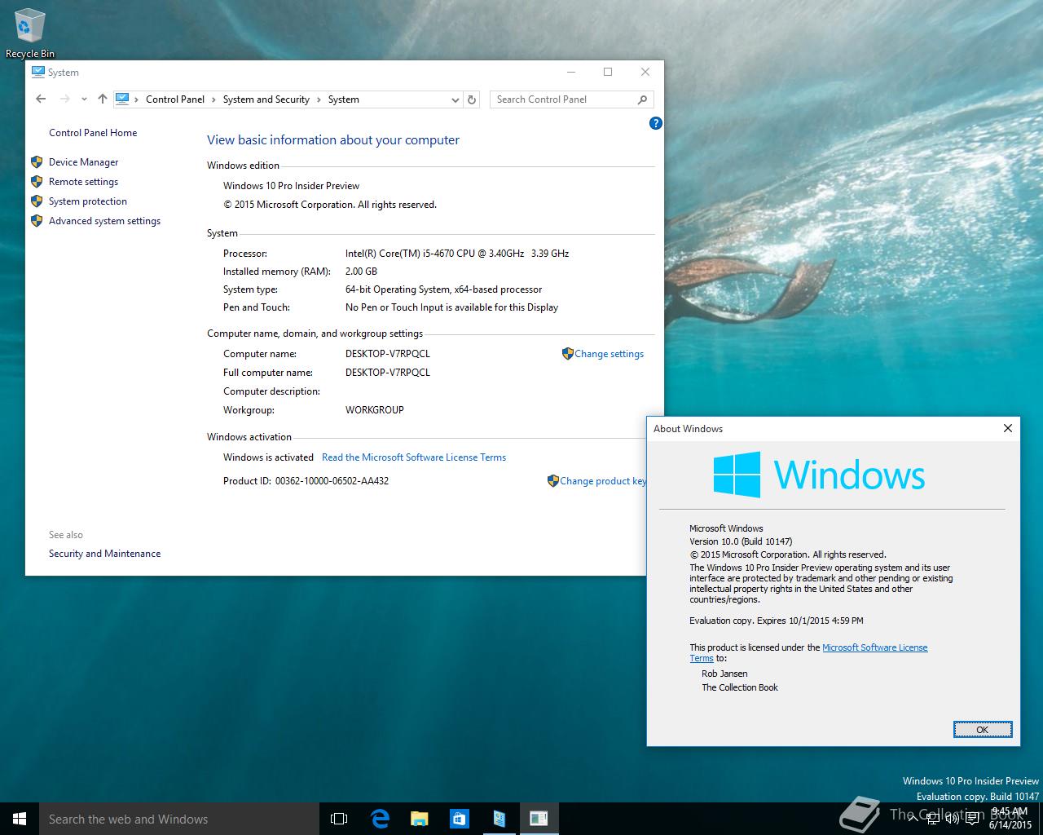Go back using the back arrow
The height and width of the screenshot is (835, 1043).
41,99
